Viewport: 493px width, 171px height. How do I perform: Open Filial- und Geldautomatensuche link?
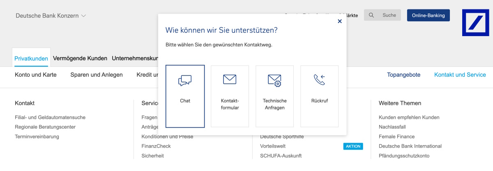pyautogui.click(x=50, y=117)
